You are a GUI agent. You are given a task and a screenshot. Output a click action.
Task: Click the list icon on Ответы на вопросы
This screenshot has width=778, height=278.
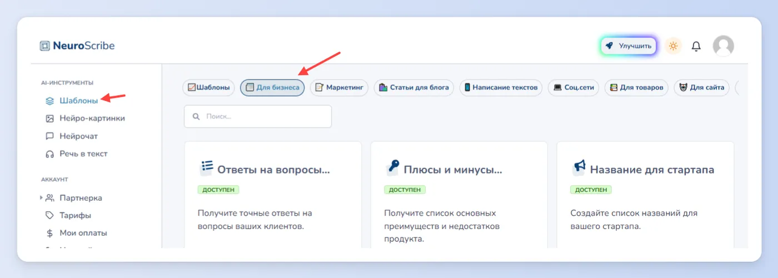207,167
